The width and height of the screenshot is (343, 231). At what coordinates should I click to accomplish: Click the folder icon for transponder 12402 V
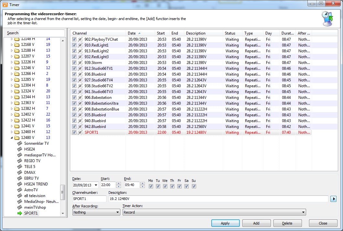17,114
